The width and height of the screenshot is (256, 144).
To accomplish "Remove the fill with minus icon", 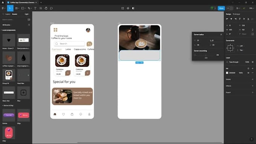I will point(252,73).
